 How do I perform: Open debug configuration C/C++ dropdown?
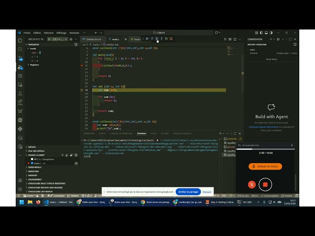click(x=60, y=39)
